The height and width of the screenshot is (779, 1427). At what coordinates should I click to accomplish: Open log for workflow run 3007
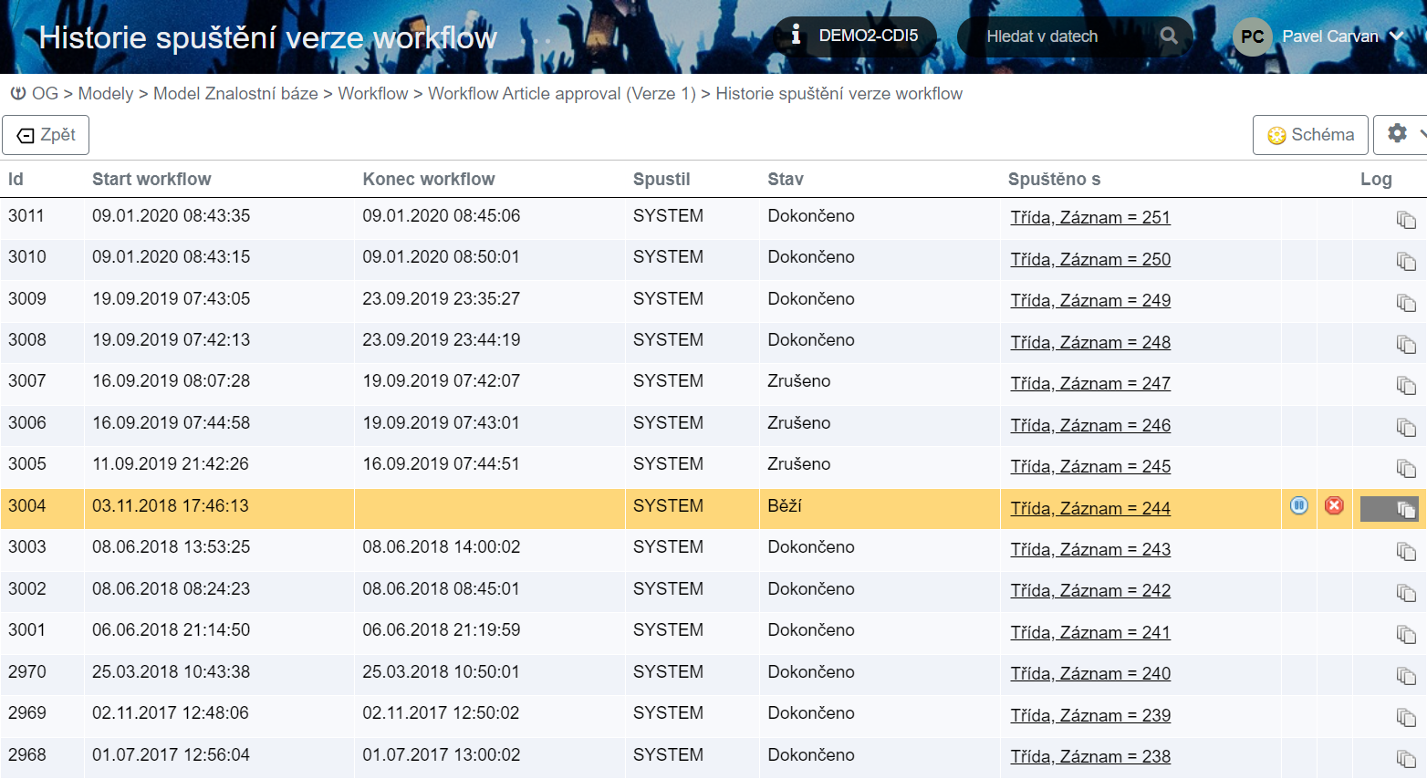[1406, 385]
